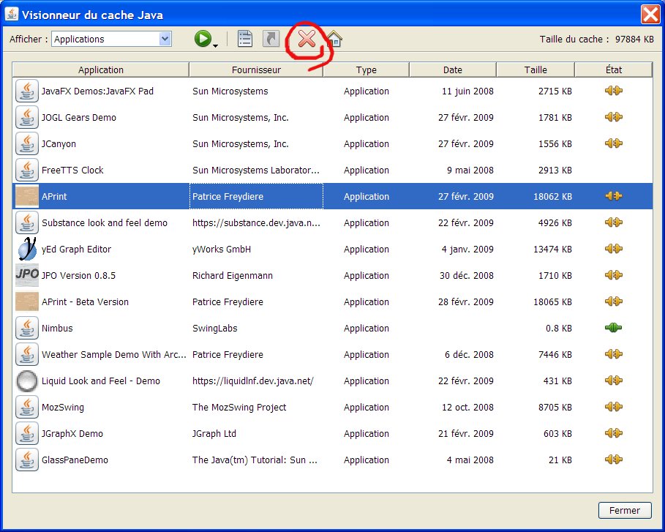Viewport: 665px width, 532px height.
Task: Select the MozSwing application name
Action: (63, 408)
